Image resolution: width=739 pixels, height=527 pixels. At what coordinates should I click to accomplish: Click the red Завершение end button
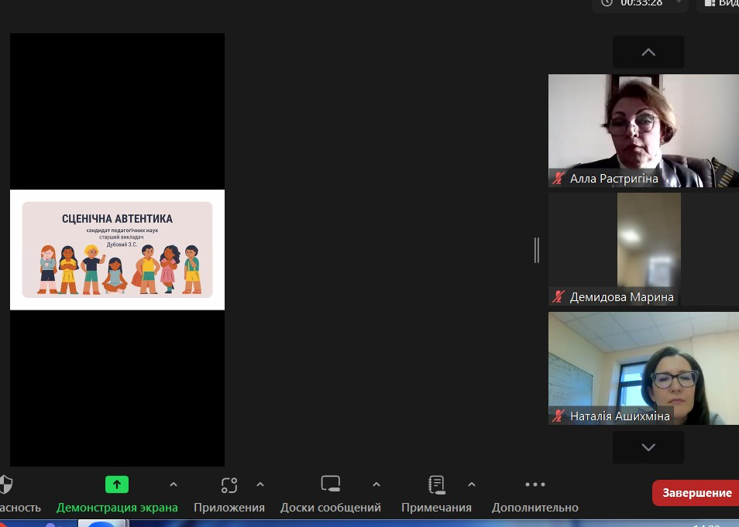coord(696,493)
